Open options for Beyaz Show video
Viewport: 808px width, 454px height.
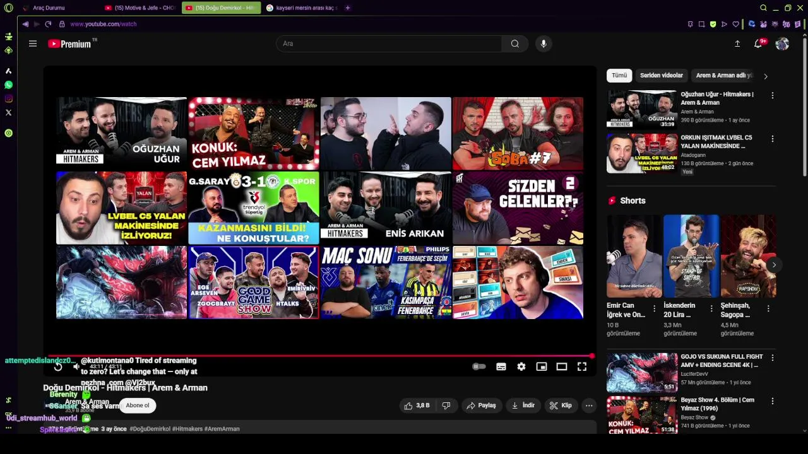pyautogui.click(x=772, y=401)
